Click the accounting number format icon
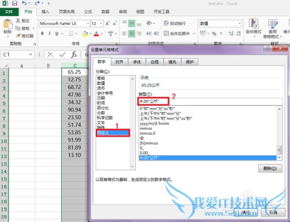The image size is (290, 222). (203, 33)
